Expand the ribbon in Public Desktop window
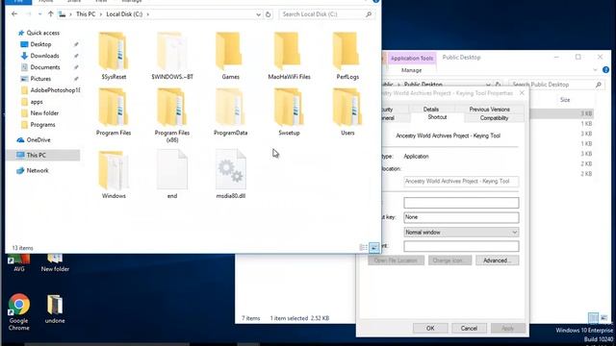The image size is (616, 346). [595, 70]
